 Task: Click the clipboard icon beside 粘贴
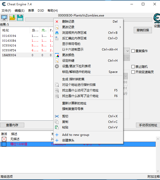57,127
